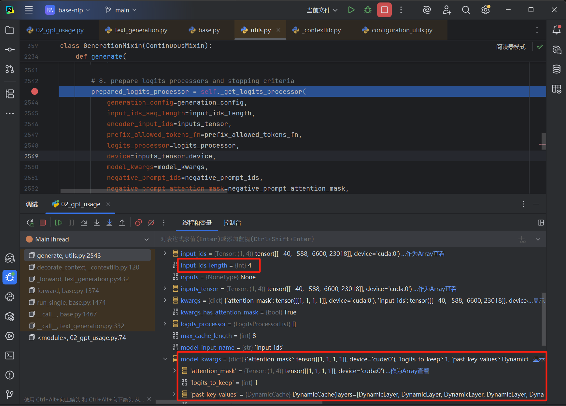Collapse the model_kwargs variable node
The width and height of the screenshot is (566, 406).
(165, 359)
